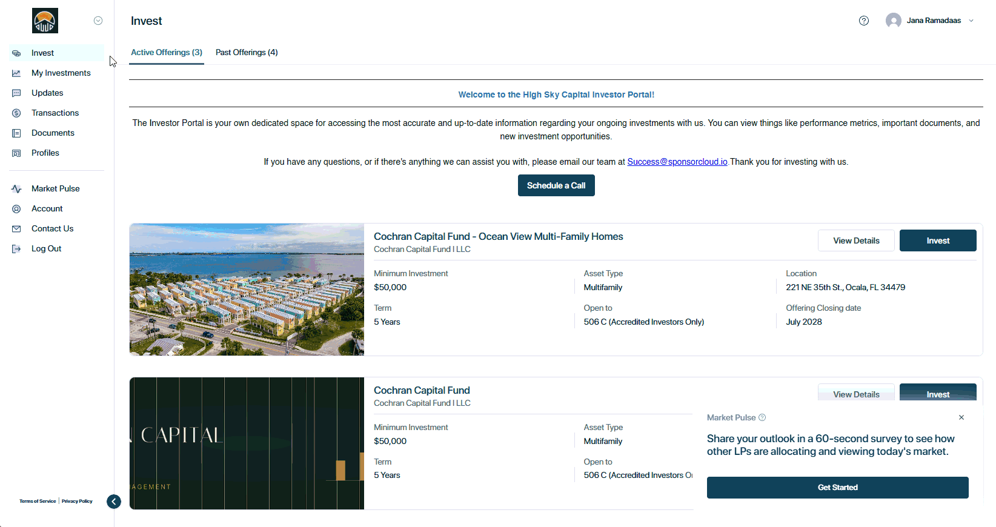Click the Log Out exit icon
This screenshot has height=527, width=996.
16,249
